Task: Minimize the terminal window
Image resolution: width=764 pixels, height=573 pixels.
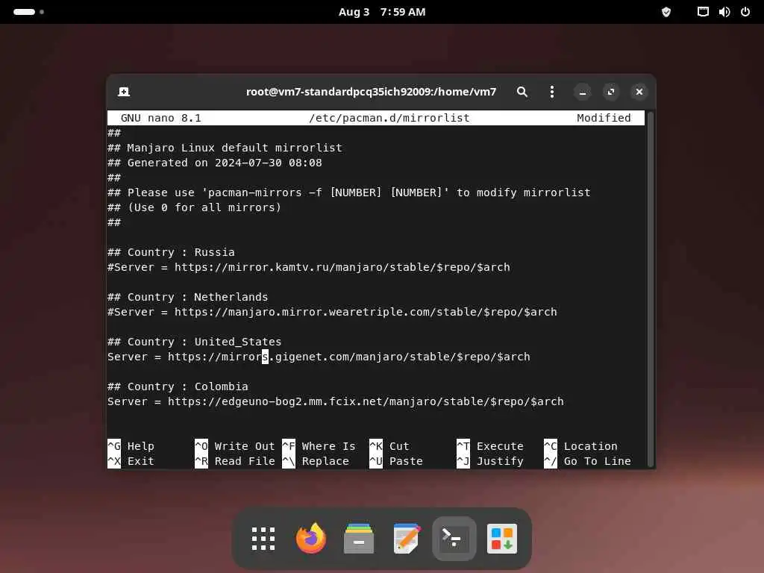Action: [x=582, y=92]
